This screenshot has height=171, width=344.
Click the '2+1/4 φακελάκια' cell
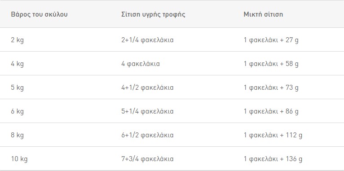point(147,40)
